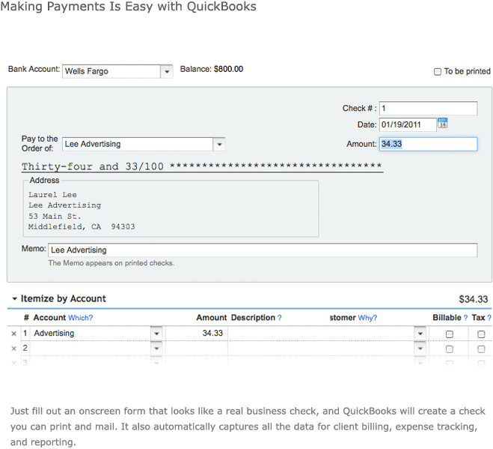The height and width of the screenshot is (449, 493).
Task: Open the customer dropdown in row 1
Action: tap(420, 334)
